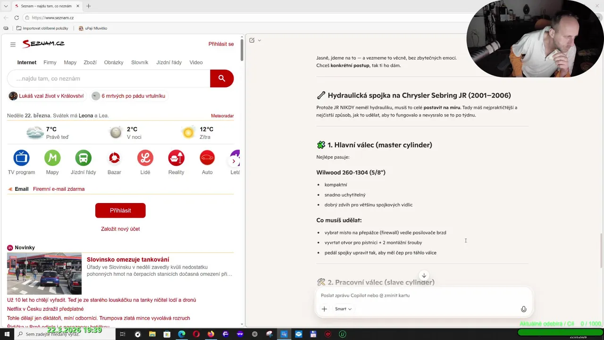Image resolution: width=604 pixels, height=340 pixels.
Task: Open 6 mrtvých po pádu vrtulníku story
Action: click(128, 96)
